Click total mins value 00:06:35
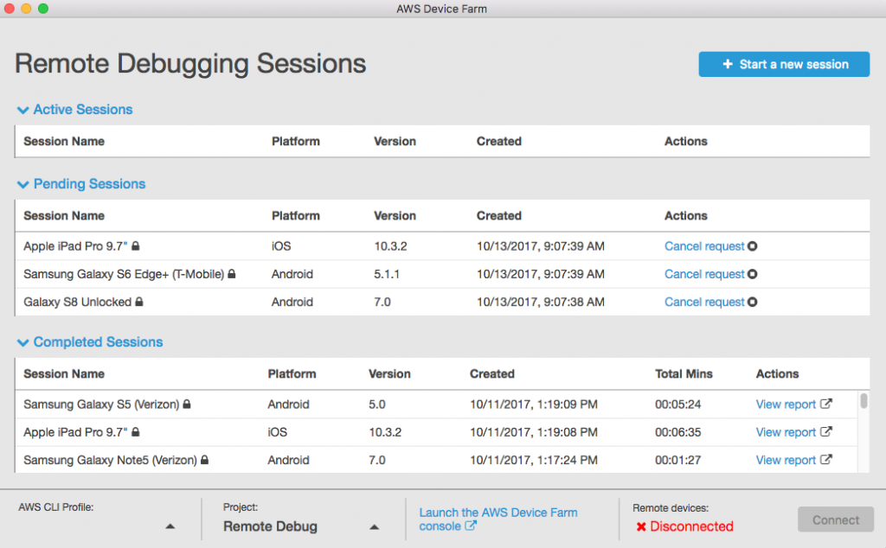886x548 pixels. click(x=678, y=432)
